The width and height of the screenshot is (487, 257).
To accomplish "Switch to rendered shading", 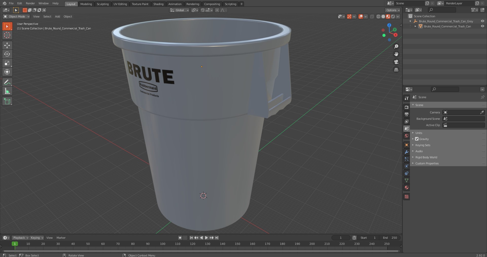I will point(393,16).
